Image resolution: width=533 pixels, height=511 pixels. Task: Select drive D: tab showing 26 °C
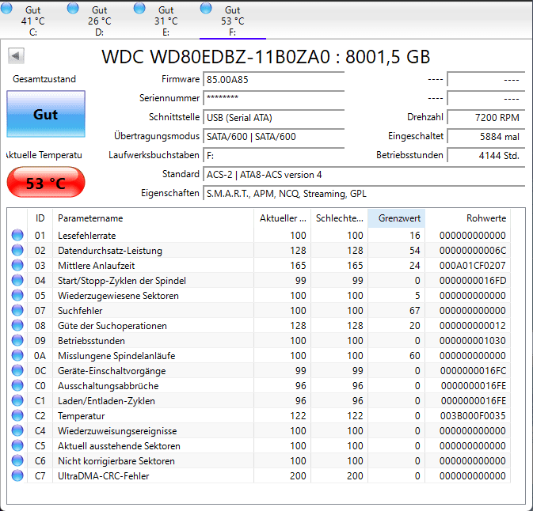pyautogui.click(x=99, y=20)
